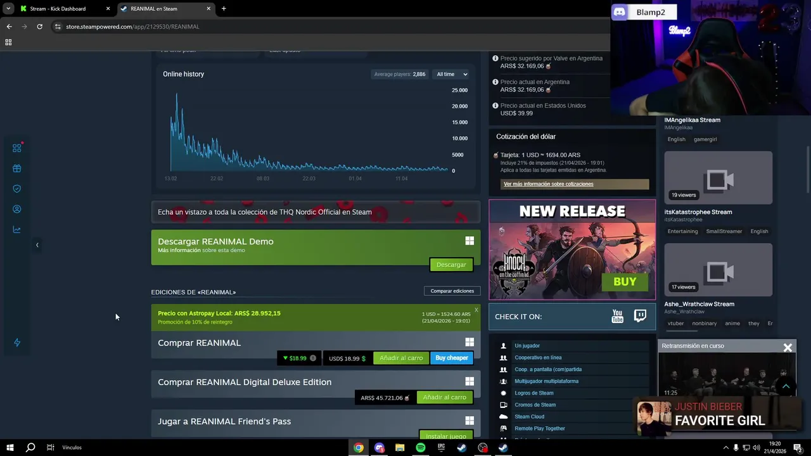This screenshot has height=456, width=811.
Task: Open the All time range dropdown
Action: point(452,74)
